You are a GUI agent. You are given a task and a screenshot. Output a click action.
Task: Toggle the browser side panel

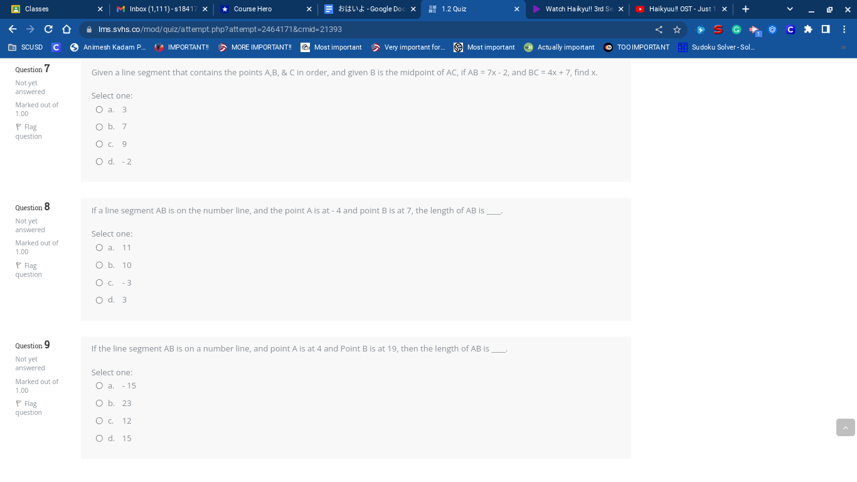click(x=826, y=29)
